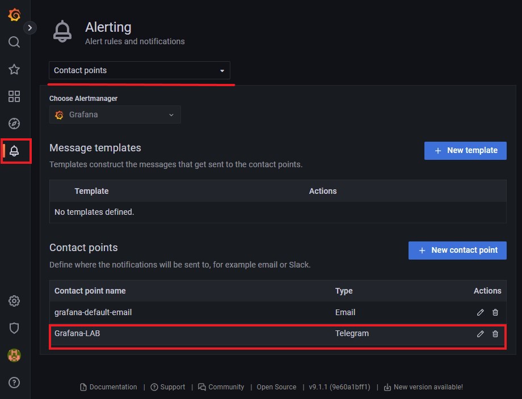Click the Contact points section heading

pyautogui.click(x=83, y=247)
